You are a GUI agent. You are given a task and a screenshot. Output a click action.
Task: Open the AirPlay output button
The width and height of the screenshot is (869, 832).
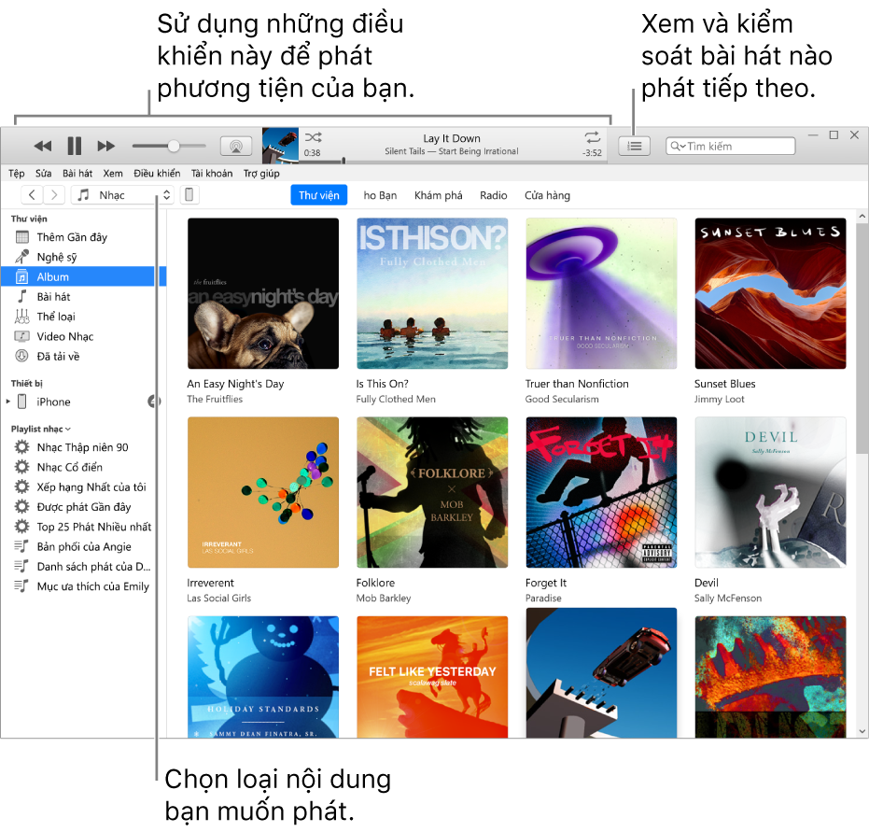[236, 147]
